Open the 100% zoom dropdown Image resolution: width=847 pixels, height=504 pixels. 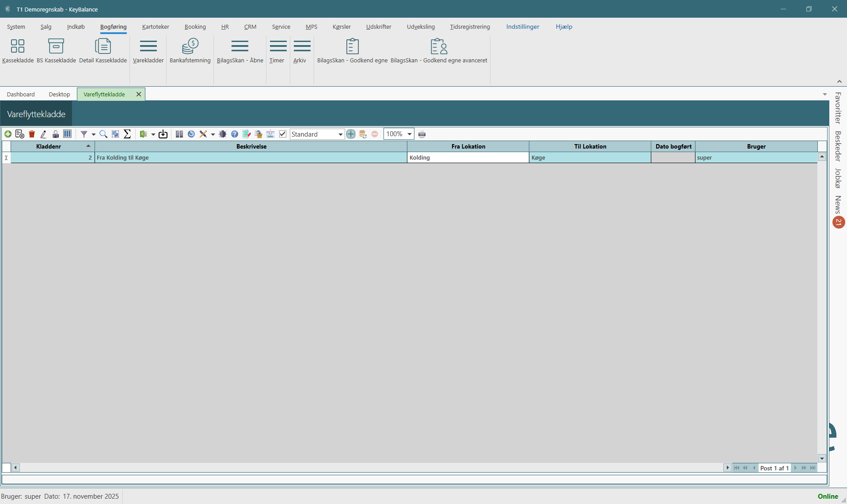click(410, 134)
